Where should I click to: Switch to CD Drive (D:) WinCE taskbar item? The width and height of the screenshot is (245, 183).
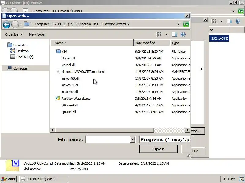[44, 179]
